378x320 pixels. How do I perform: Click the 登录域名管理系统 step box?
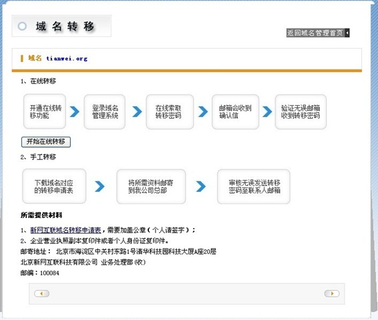pyautogui.click(x=105, y=111)
